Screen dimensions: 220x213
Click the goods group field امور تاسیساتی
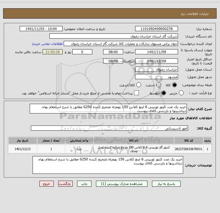click(x=109, y=128)
